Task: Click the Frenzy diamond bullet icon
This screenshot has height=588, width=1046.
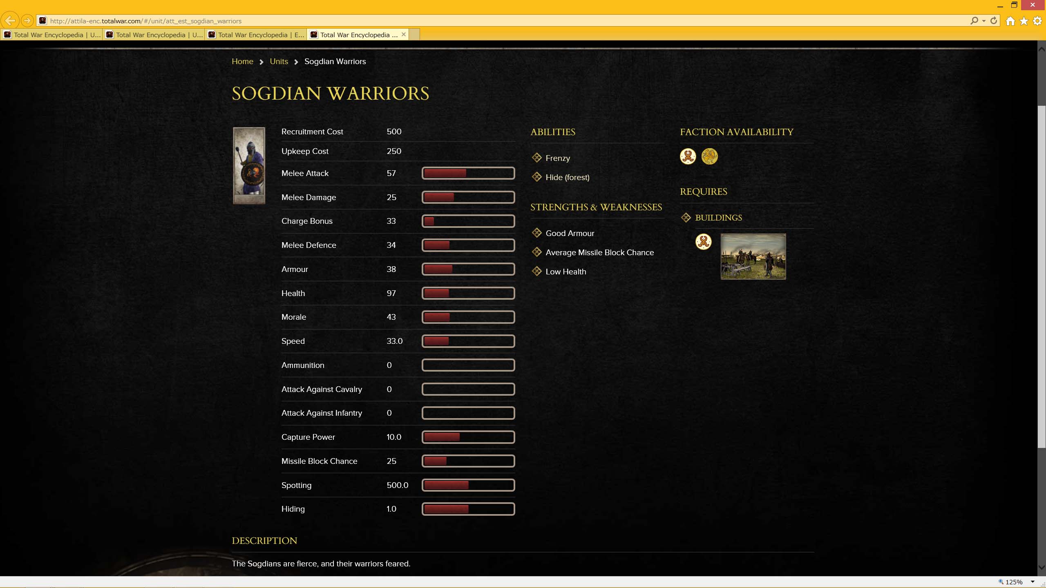Action: [536, 158]
